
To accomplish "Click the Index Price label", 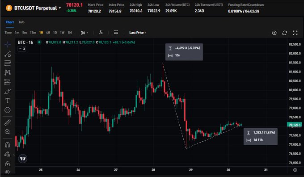I will [x=116, y=4].
